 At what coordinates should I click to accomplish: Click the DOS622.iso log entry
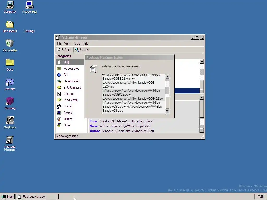click(133, 95)
